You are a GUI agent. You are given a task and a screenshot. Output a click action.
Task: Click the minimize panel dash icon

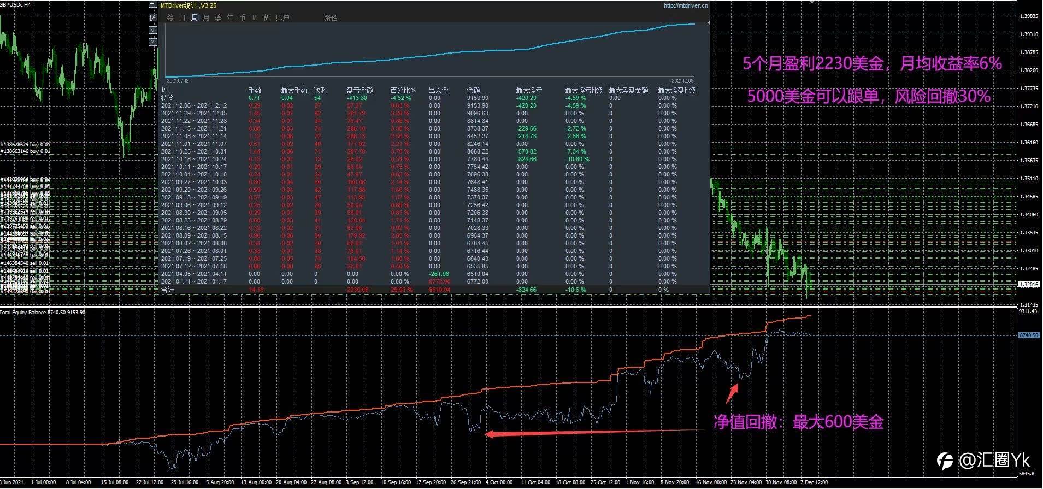[x=152, y=4]
